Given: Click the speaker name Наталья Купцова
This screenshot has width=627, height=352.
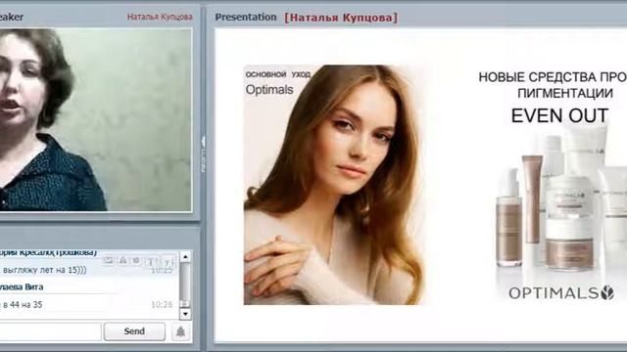Looking at the screenshot, I should [160, 17].
